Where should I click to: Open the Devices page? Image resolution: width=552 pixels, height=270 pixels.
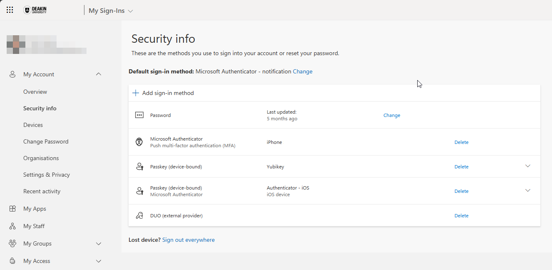[x=33, y=125]
